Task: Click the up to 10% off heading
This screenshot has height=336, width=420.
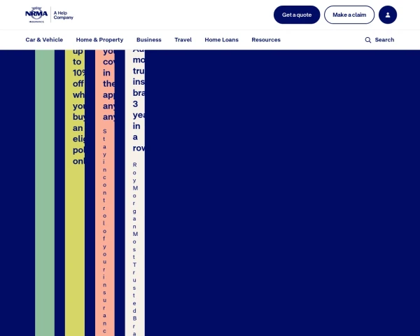Action: point(78,106)
